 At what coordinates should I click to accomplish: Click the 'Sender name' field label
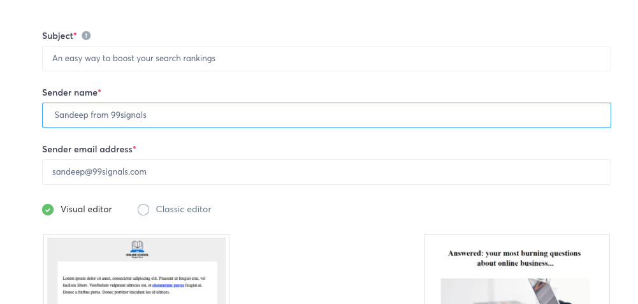point(69,92)
